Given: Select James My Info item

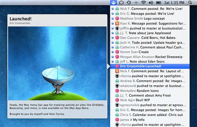Looking at the screenshot, I should point(150,120).
